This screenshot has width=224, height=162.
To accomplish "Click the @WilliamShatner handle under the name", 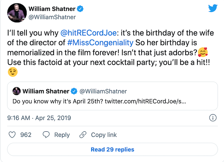I will (52, 17).
